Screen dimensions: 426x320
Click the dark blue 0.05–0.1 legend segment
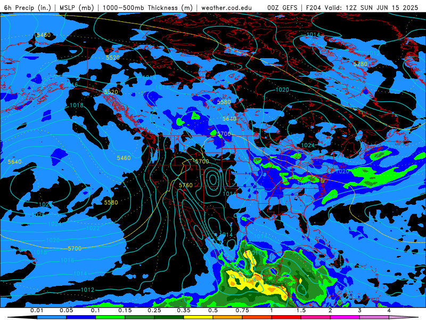[81, 317]
